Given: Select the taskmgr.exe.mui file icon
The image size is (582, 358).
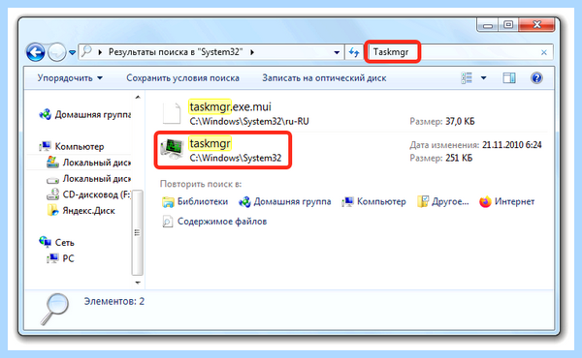Looking at the screenshot, I should [172, 113].
